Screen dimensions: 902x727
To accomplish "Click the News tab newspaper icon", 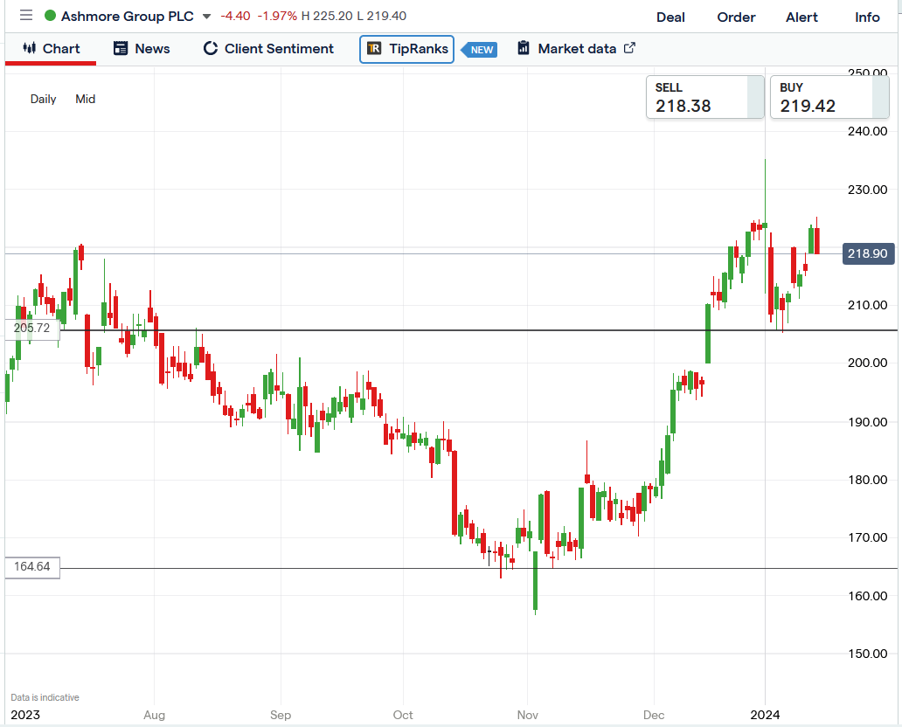I will [x=121, y=48].
